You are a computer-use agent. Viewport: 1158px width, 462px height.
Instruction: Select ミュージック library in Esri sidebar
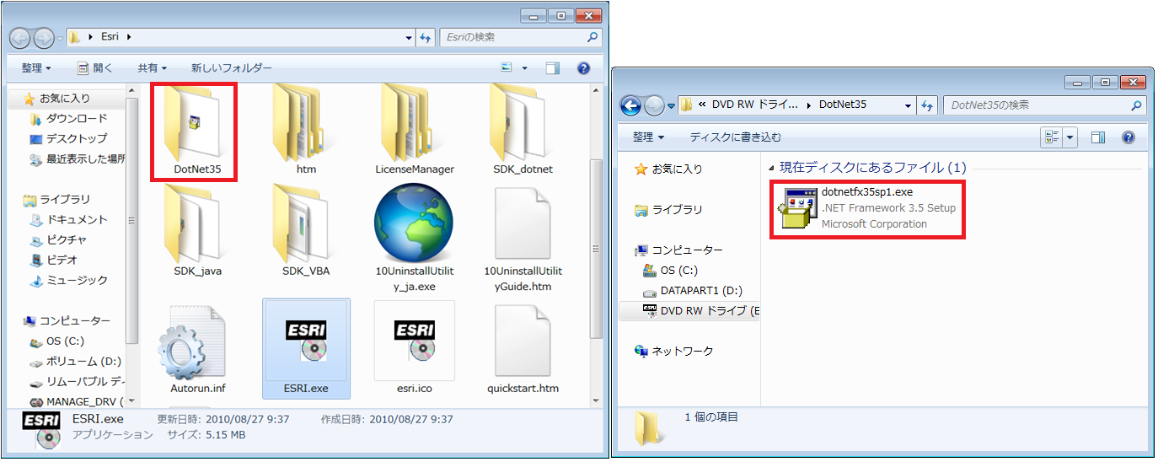[68, 280]
